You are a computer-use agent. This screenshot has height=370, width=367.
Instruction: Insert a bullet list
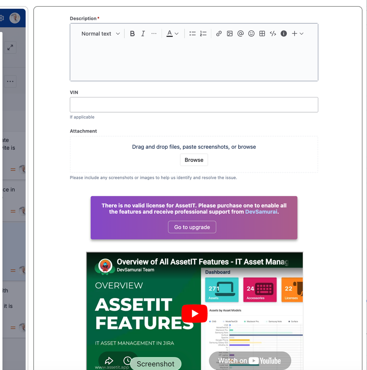(192, 33)
